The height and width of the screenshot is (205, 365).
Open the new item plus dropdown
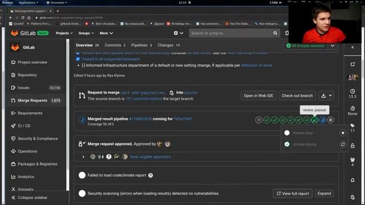(179, 33)
